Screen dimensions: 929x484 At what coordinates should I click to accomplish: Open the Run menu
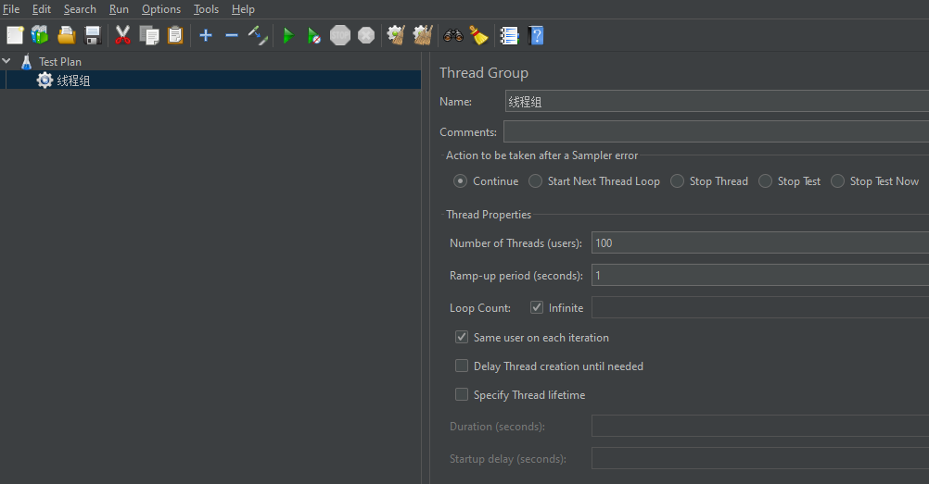(x=119, y=9)
